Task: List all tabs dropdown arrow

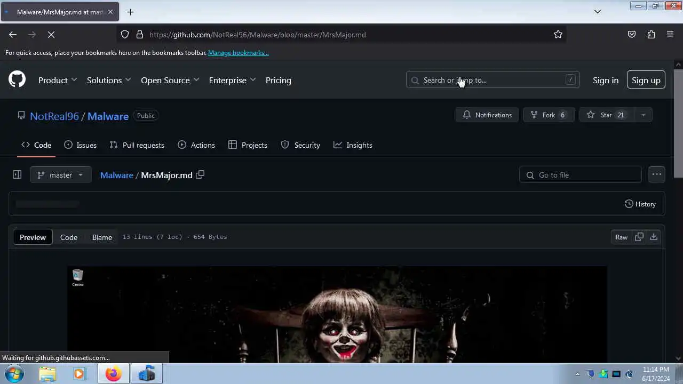Action: pos(598,12)
